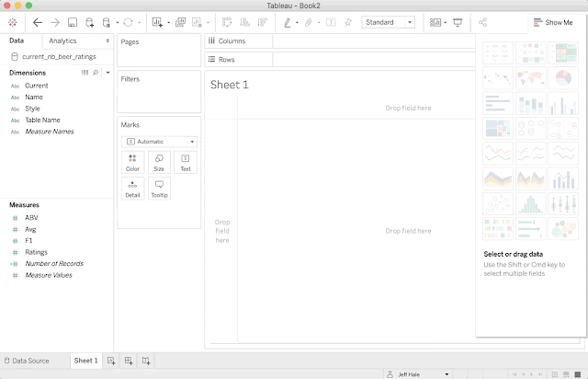Click the view data grid icon in Dimensions
The image size is (588, 379).
(x=85, y=73)
